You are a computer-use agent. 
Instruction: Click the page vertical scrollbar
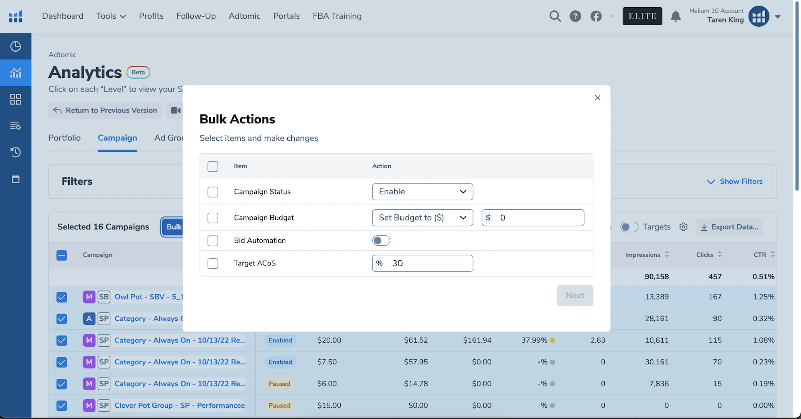coord(797,96)
